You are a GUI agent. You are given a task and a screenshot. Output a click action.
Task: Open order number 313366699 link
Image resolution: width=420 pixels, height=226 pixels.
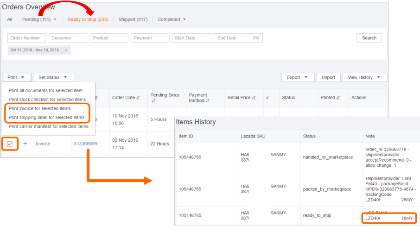[x=85, y=144]
